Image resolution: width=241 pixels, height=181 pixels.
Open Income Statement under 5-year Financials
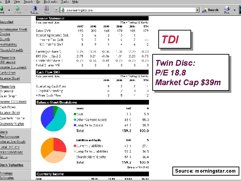[13, 102]
